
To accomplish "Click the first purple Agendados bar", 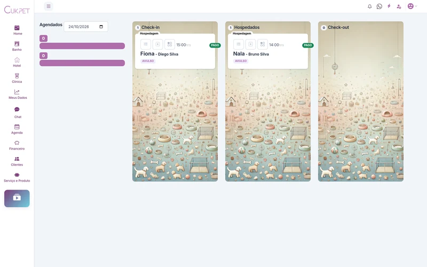I will (82, 46).
